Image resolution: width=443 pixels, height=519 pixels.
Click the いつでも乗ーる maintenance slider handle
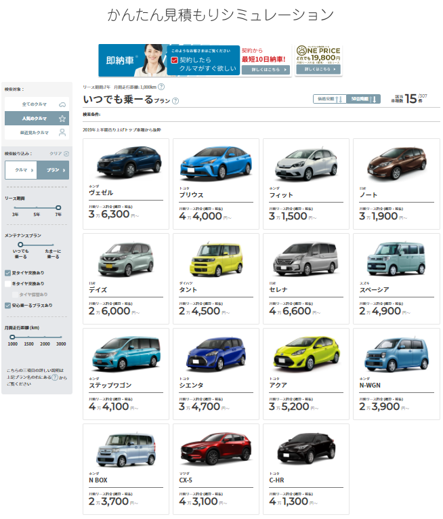point(20,245)
